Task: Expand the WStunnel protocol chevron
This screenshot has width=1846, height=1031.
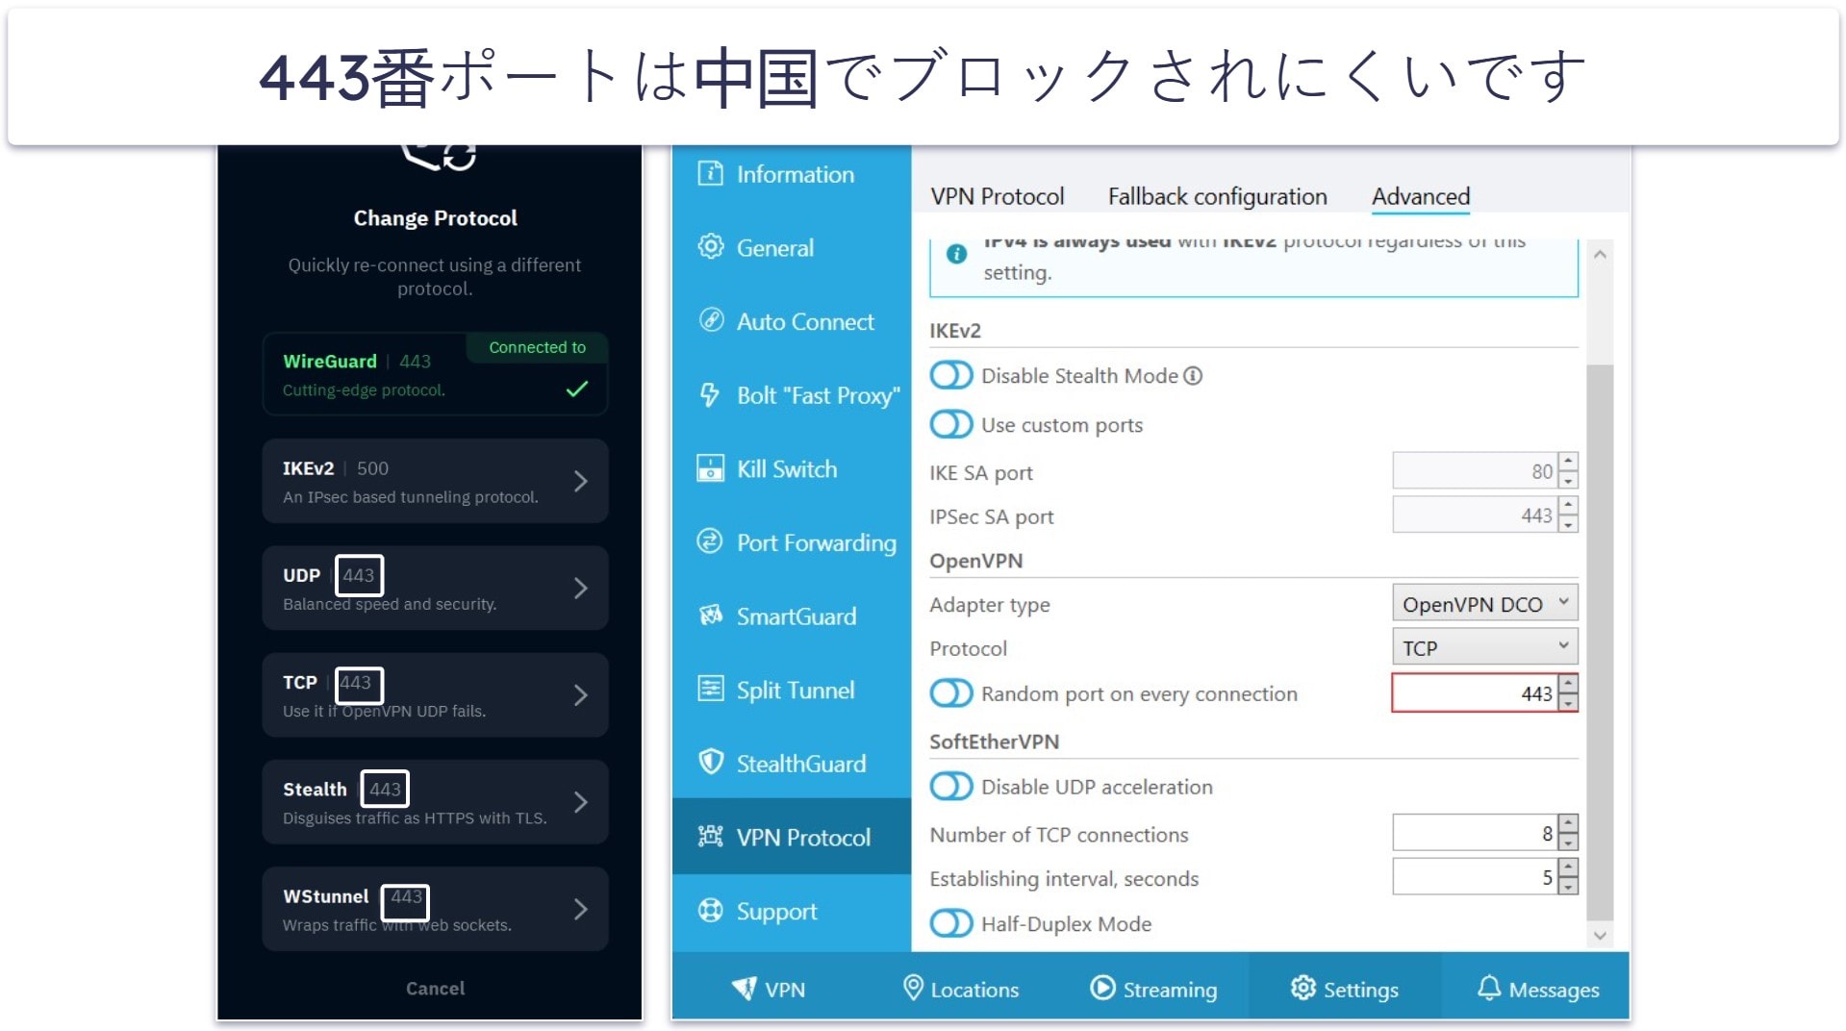Action: (x=580, y=909)
